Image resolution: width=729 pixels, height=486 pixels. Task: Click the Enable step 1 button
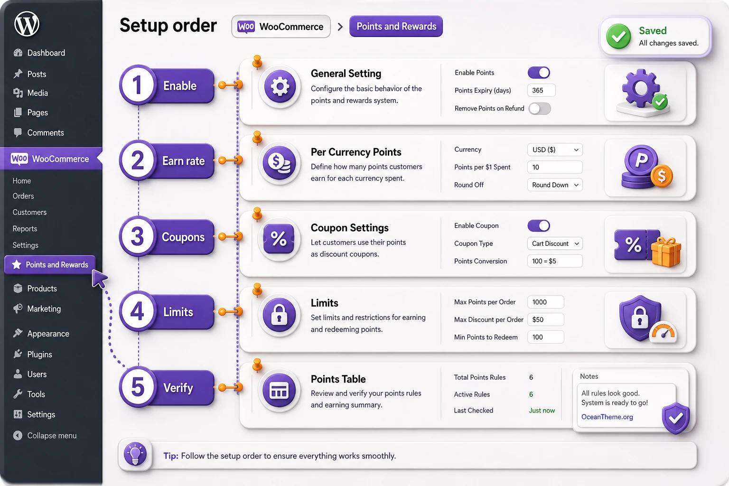pos(167,85)
